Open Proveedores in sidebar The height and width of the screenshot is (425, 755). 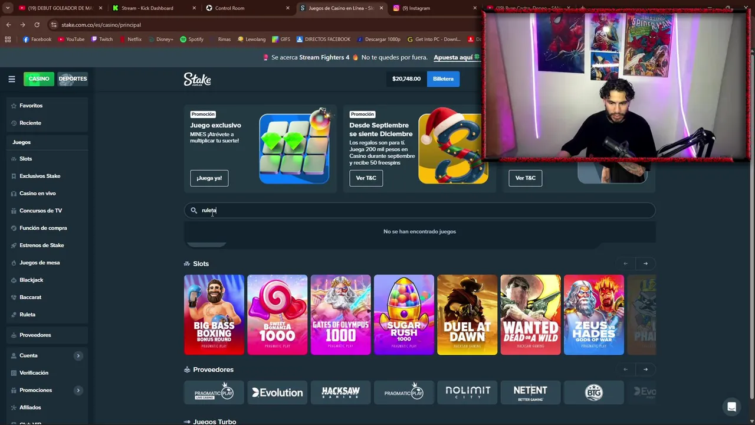coord(35,335)
